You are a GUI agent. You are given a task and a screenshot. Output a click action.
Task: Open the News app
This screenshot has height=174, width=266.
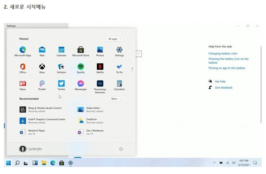point(23,85)
